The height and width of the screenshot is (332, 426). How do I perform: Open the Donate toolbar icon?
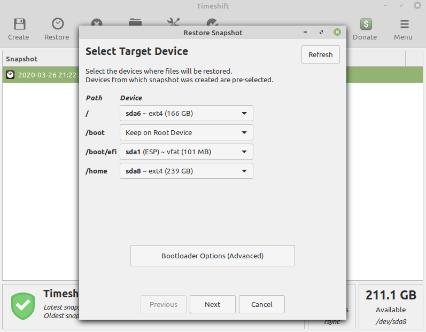tap(366, 25)
